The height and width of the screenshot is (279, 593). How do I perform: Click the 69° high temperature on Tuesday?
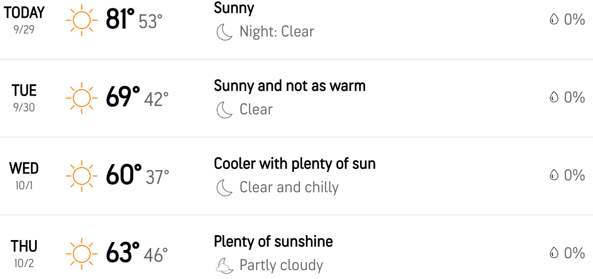[123, 98]
